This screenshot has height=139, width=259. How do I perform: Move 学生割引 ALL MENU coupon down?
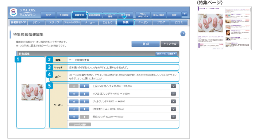(x=84, y=109)
